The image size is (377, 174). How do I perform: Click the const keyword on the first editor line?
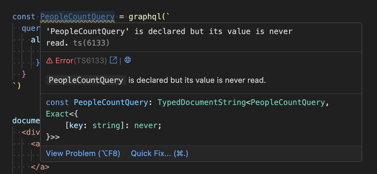pyautogui.click(x=24, y=16)
